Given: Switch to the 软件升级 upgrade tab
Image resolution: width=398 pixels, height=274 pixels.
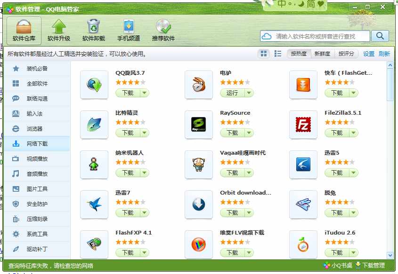Looking at the screenshot, I should tap(58, 31).
